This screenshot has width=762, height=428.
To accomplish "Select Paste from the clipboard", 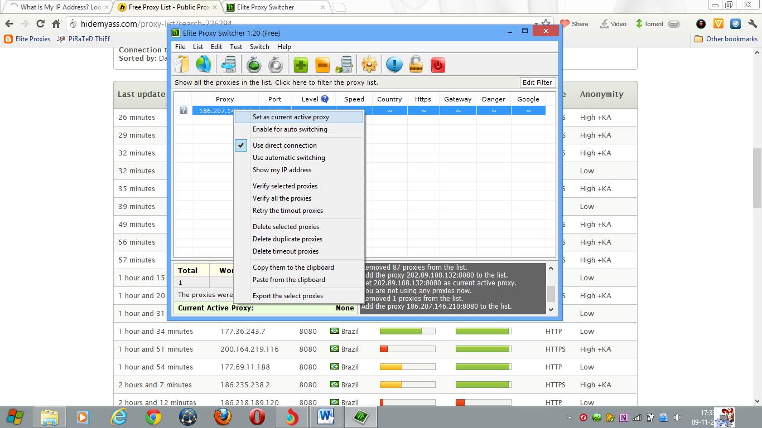I will [x=298, y=280].
